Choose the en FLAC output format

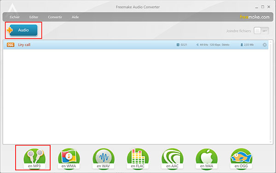pos(138,159)
